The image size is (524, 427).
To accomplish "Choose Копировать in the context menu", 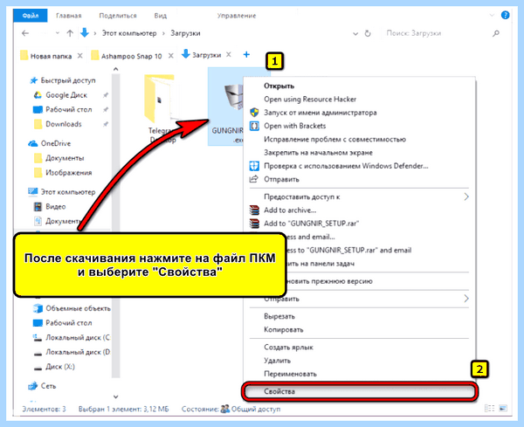I will coord(283,330).
